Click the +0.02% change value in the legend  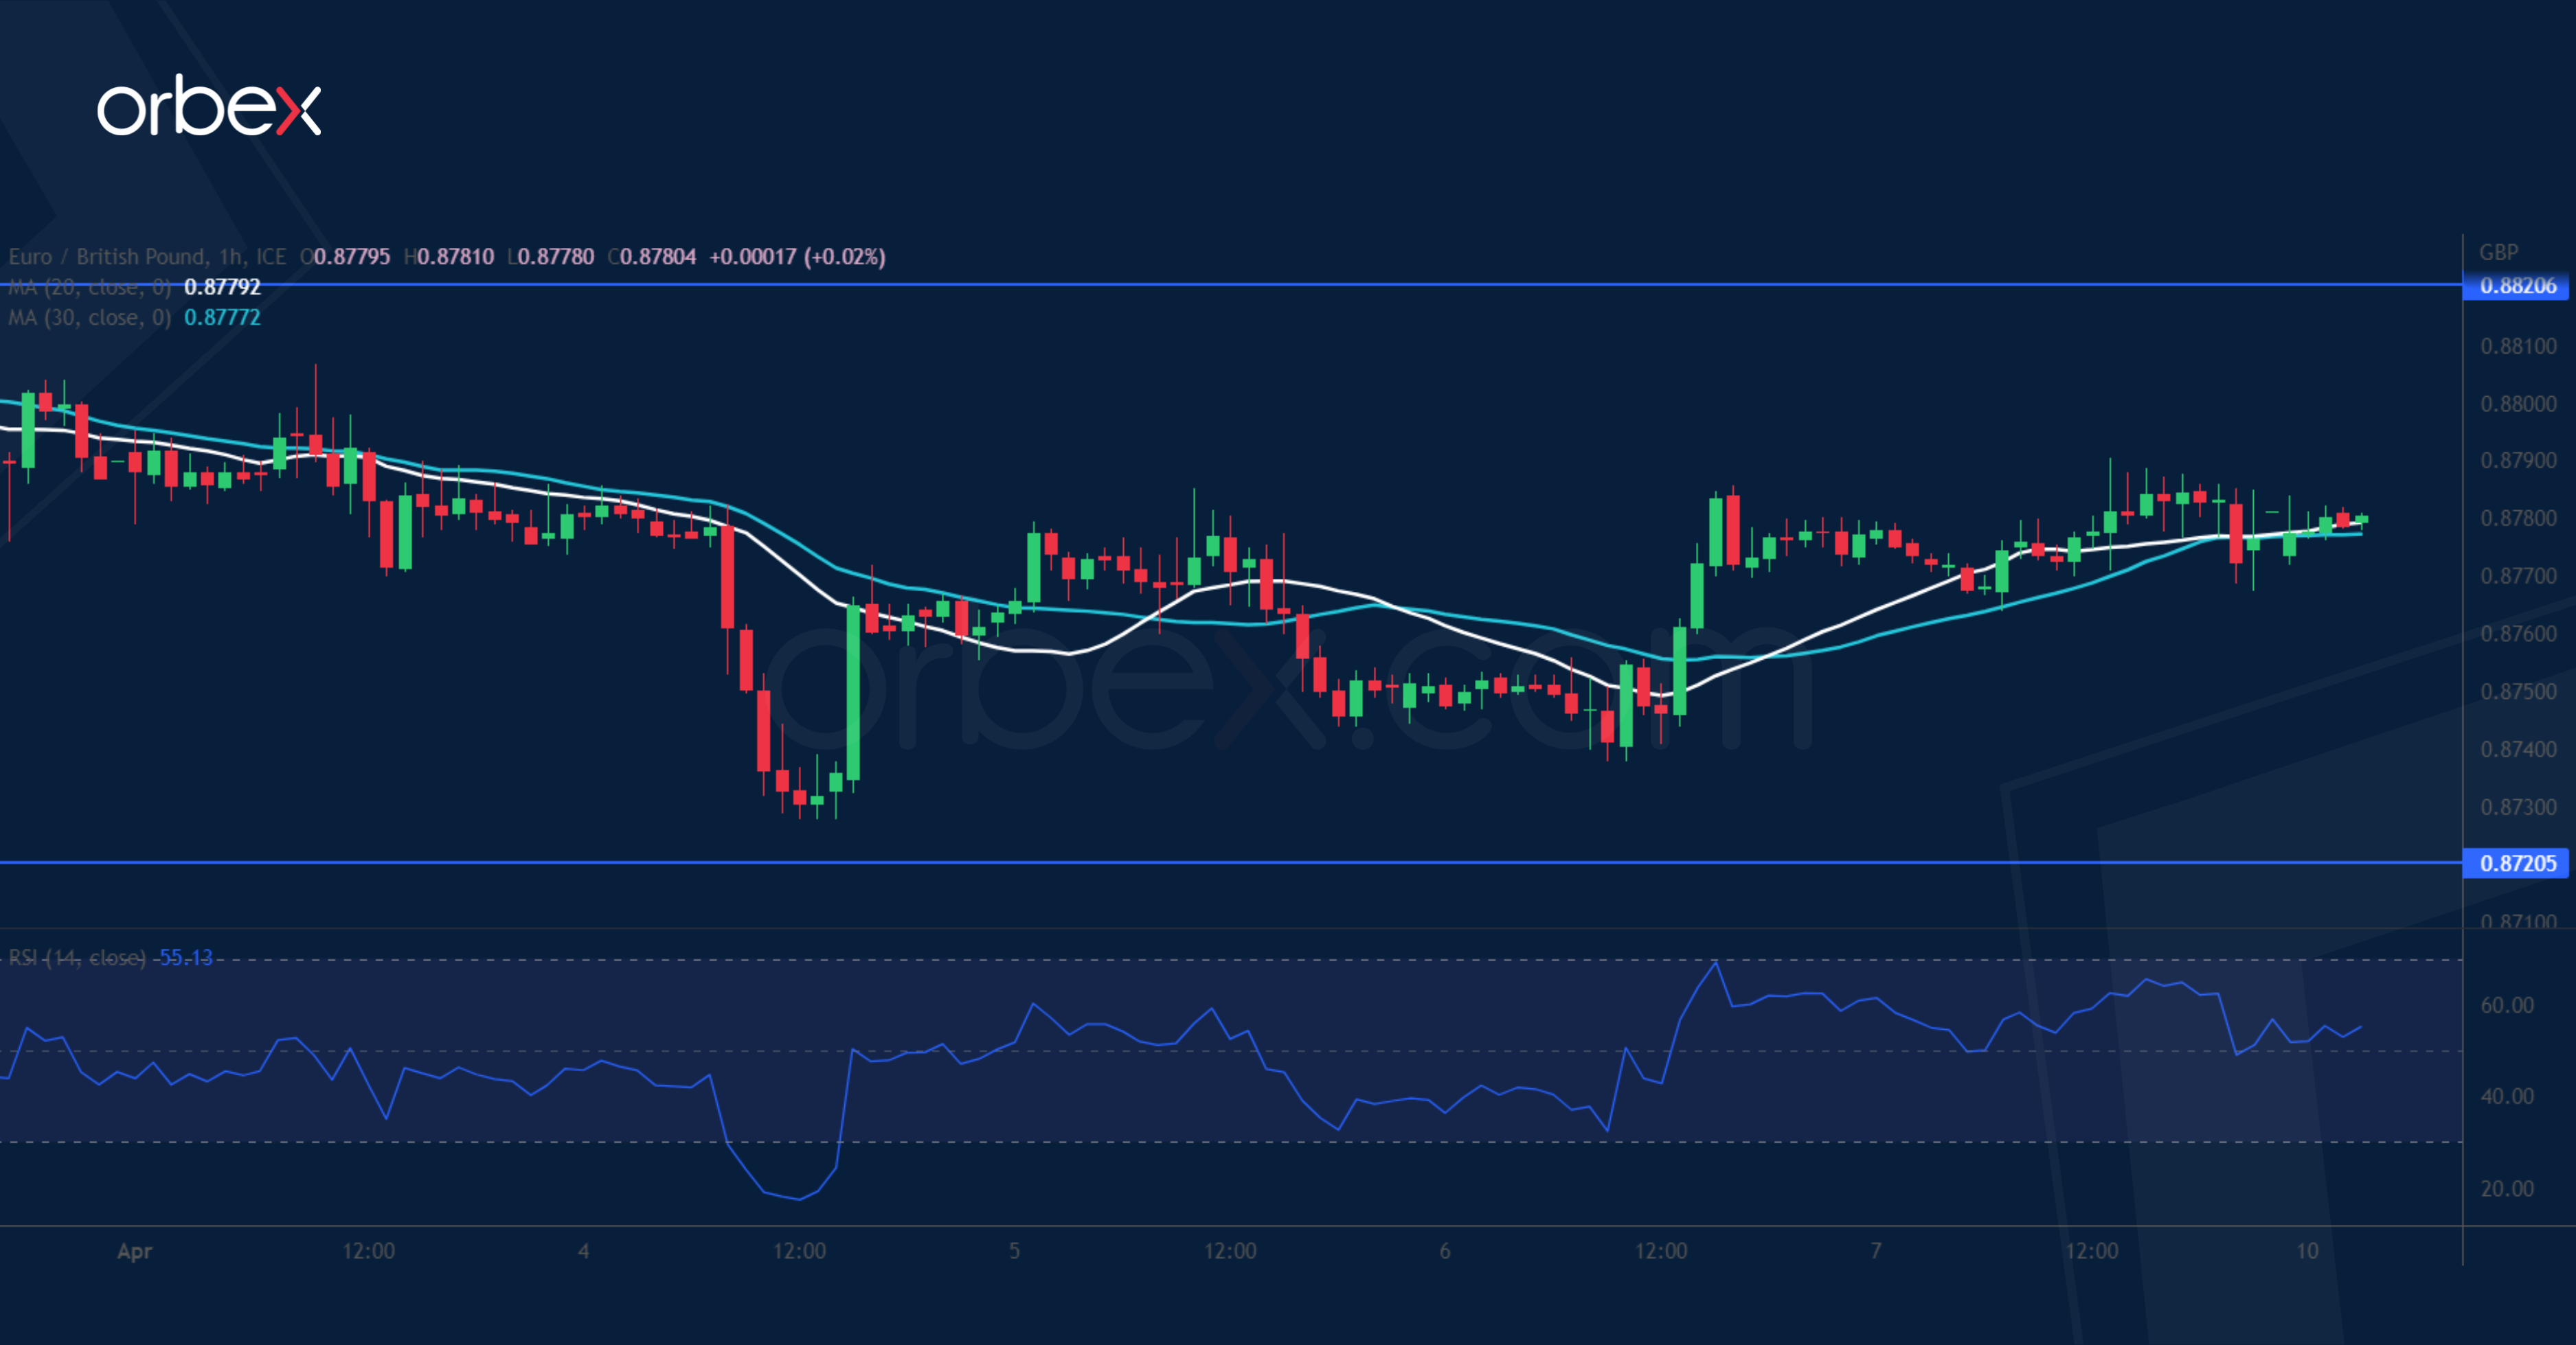[x=845, y=257]
